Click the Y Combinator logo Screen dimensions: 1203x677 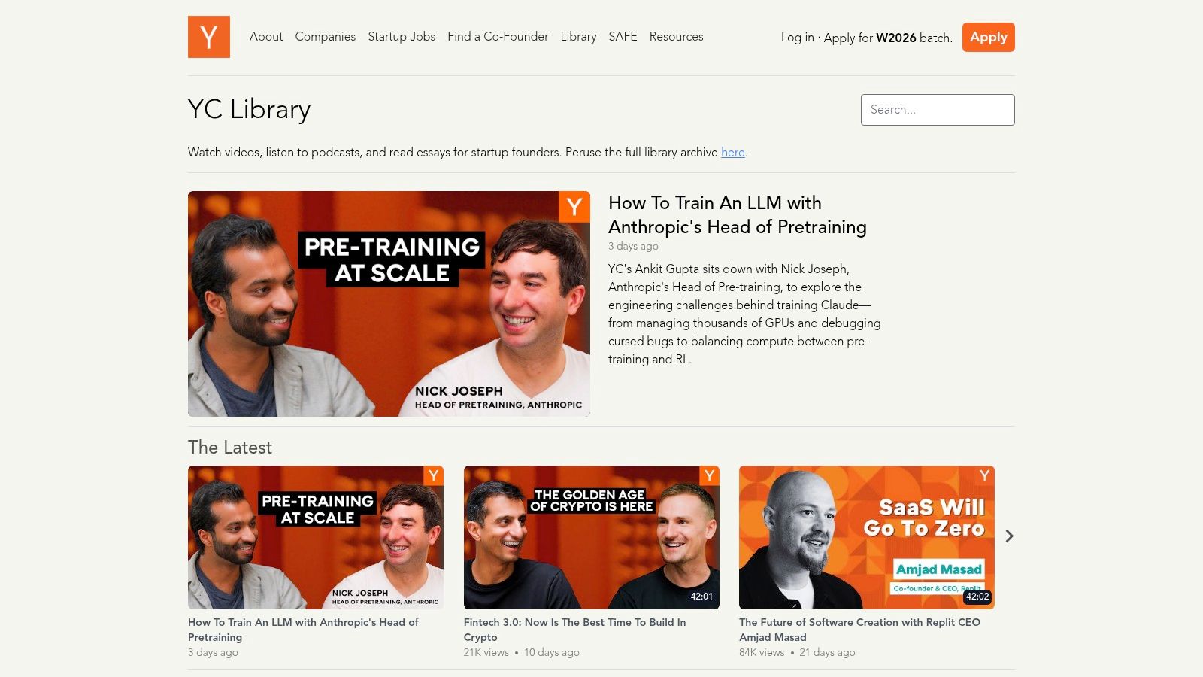click(x=209, y=37)
